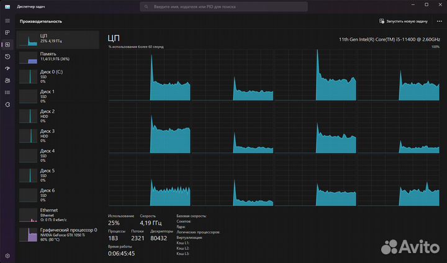Screen dimensions: 447x263
Task: Open the Services page icon
Action: click(7, 104)
